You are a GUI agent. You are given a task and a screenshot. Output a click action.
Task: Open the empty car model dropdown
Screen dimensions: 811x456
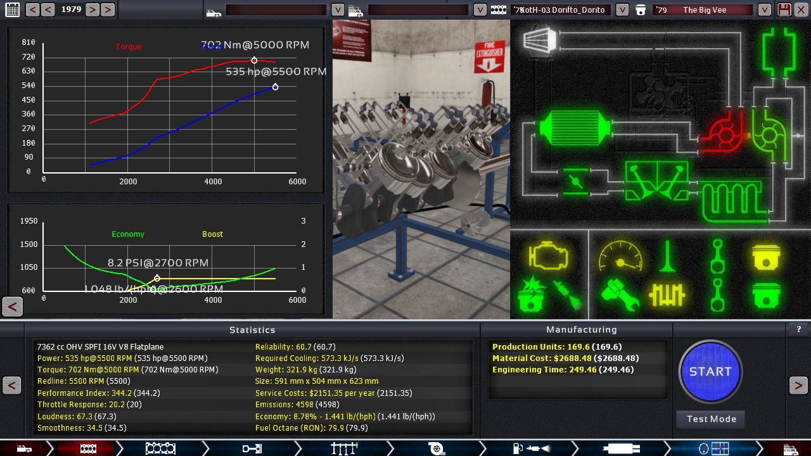pos(338,9)
